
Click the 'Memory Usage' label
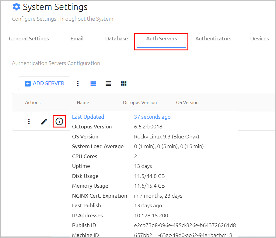click(90, 186)
